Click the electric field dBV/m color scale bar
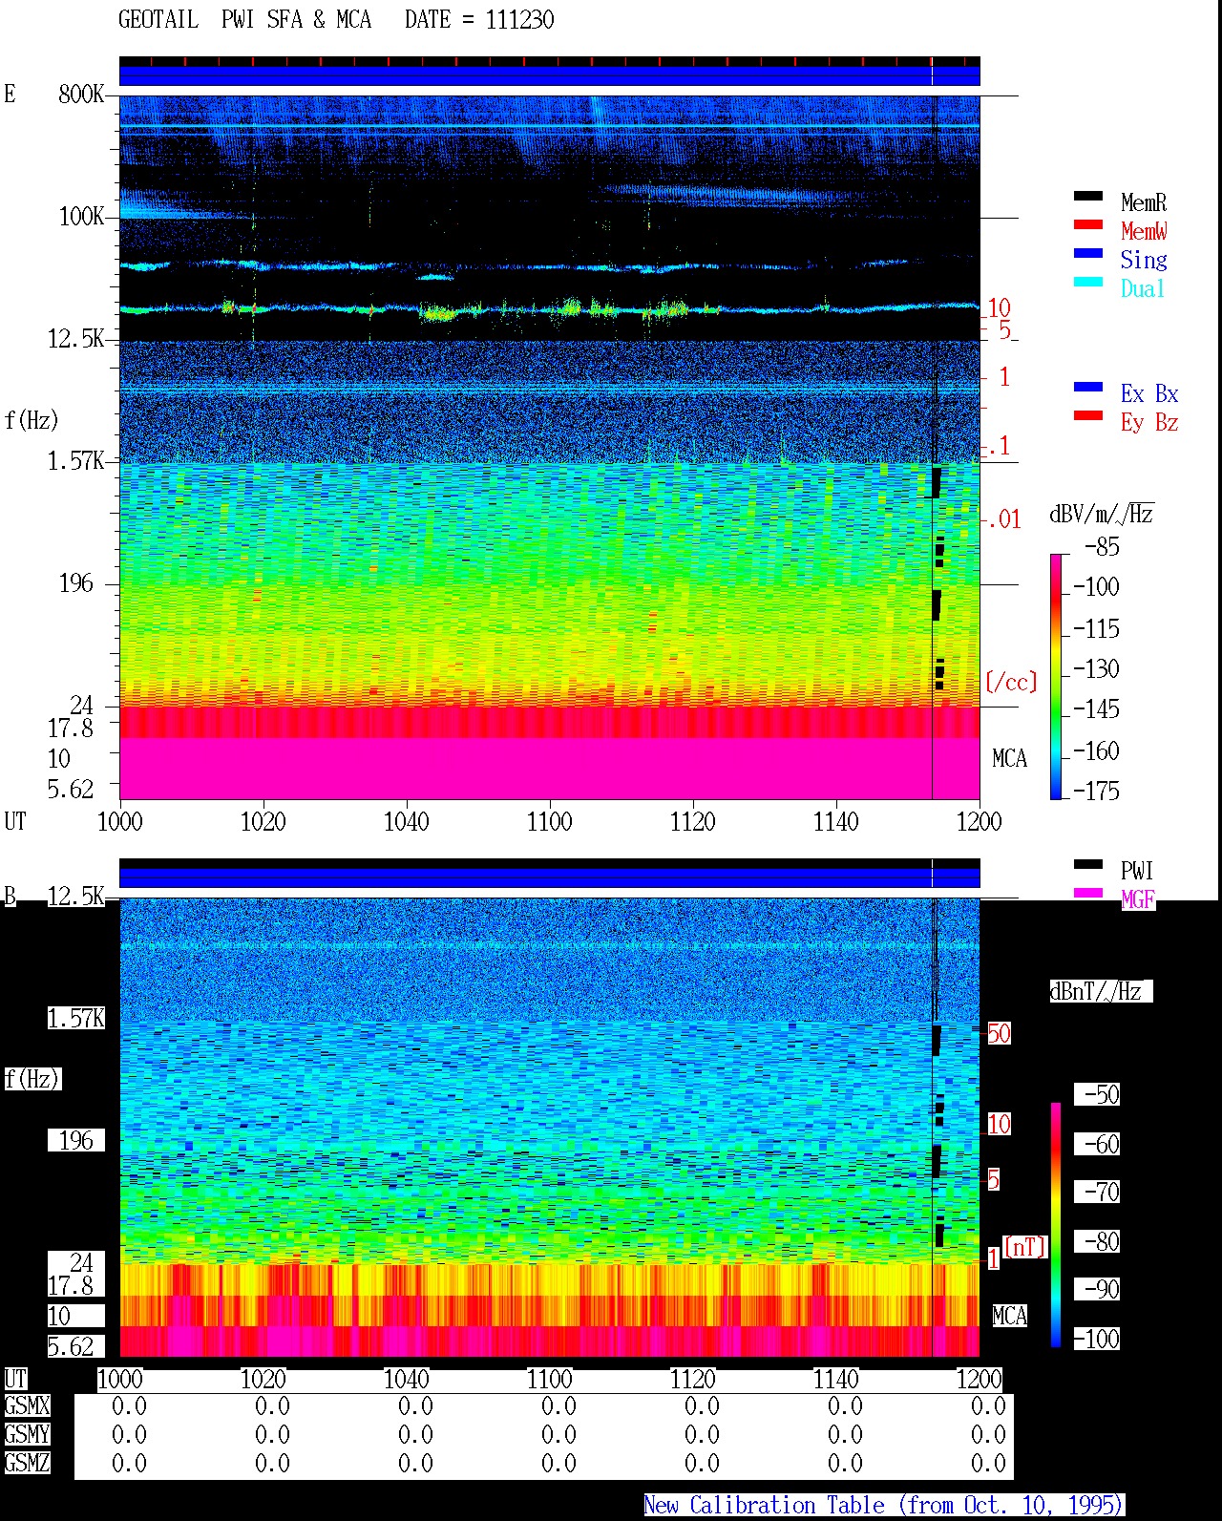This screenshot has width=1222, height=1521. pos(1056,676)
